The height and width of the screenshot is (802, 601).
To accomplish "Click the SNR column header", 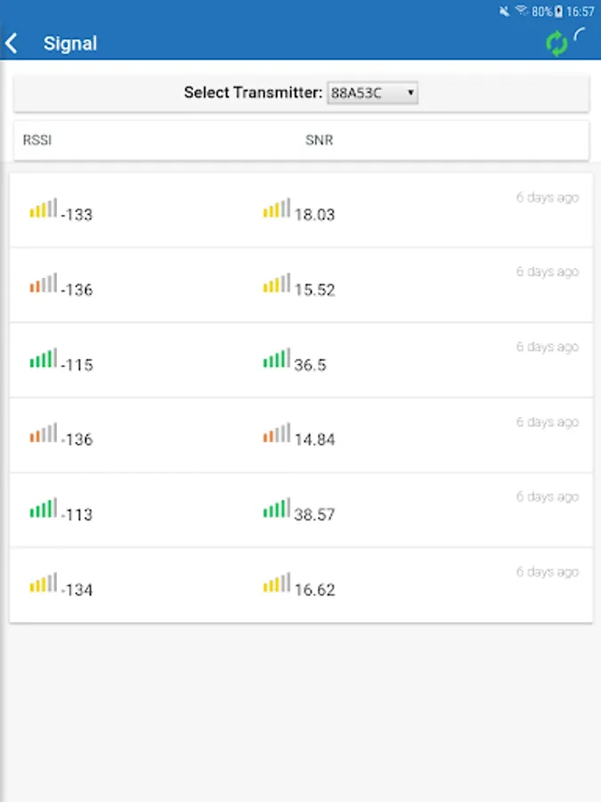I will (x=319, y=140).
